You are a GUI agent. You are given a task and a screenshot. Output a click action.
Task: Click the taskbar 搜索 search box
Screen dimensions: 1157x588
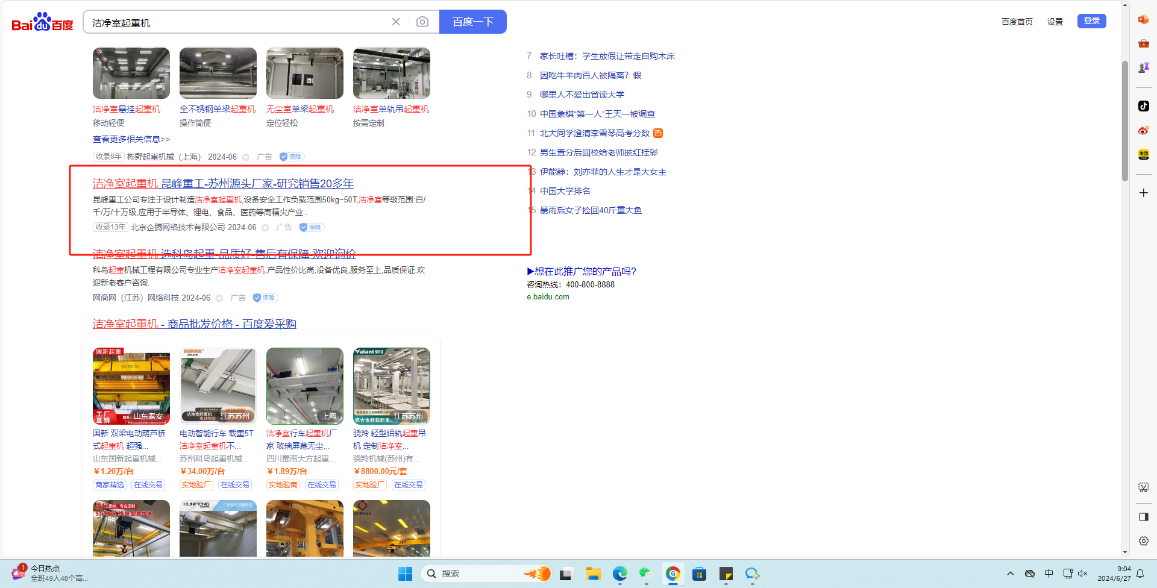click(x=486, y=574)
